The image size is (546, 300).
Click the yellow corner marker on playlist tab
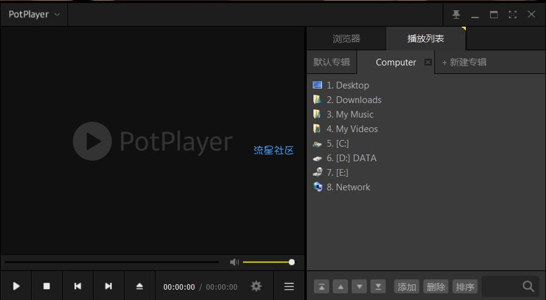click(x=464, y=28)
